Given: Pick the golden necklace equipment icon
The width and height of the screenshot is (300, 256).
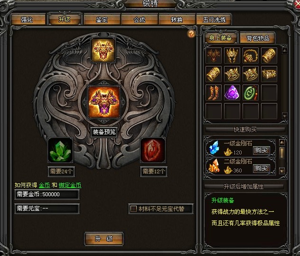Looking at the screenshot, I should [x=251, y=56].
